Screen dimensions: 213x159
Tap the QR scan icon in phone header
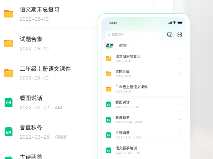point(180,35)
